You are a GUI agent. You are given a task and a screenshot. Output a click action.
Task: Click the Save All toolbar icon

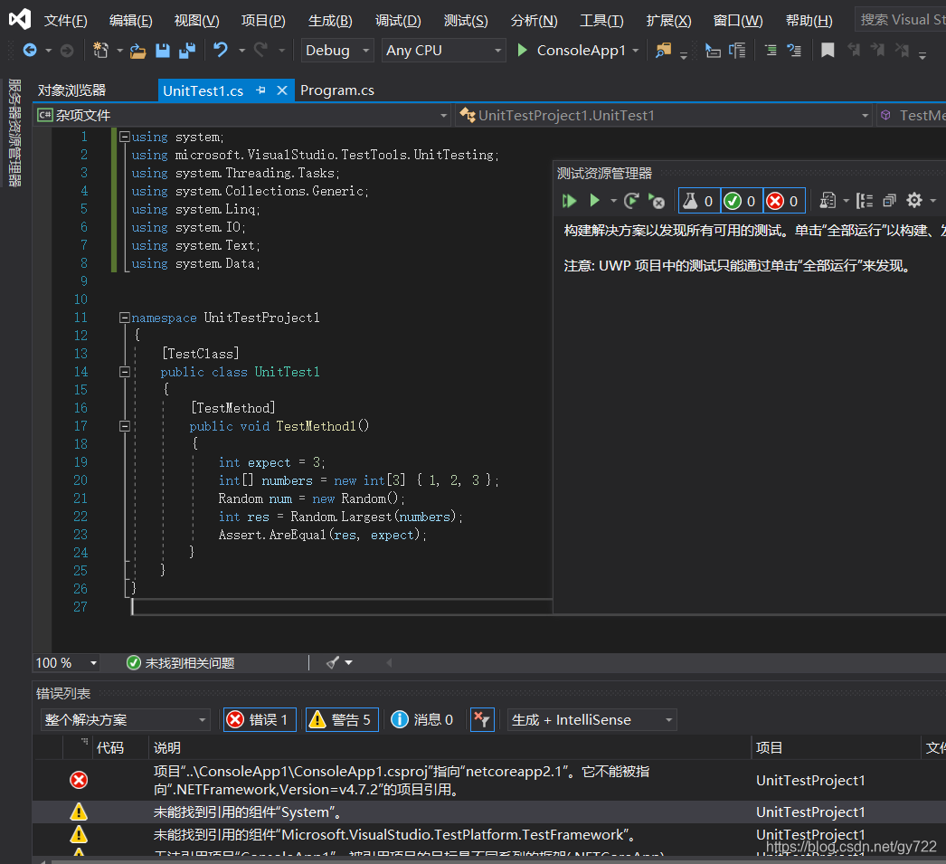[187, 51]
